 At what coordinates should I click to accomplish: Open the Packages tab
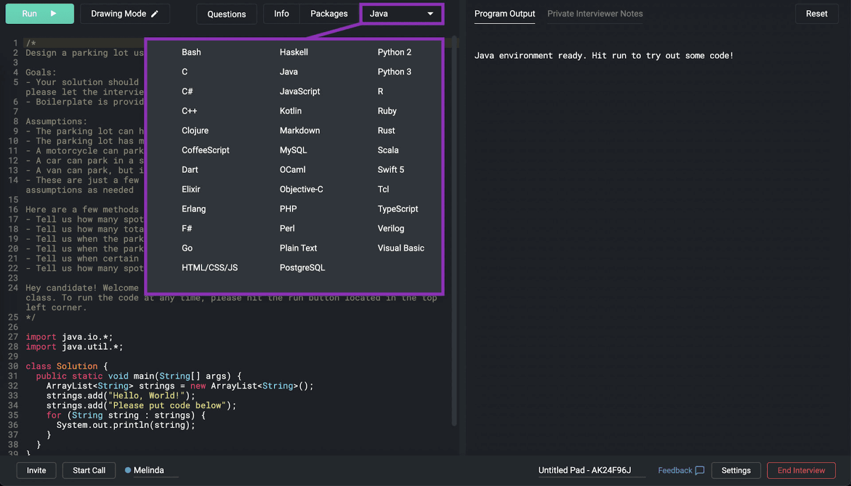click(x=329, y=14)
